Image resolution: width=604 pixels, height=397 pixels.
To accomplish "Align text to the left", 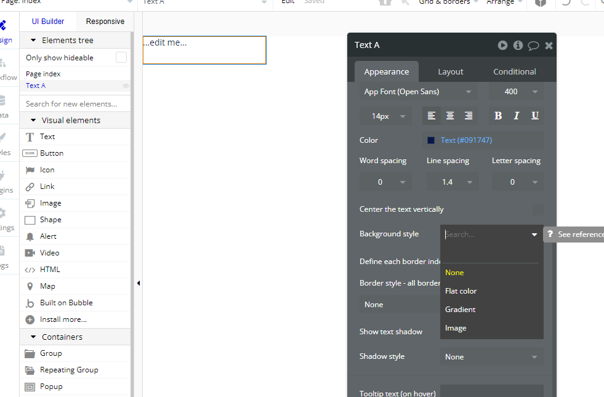I will [x=432, y=116].
